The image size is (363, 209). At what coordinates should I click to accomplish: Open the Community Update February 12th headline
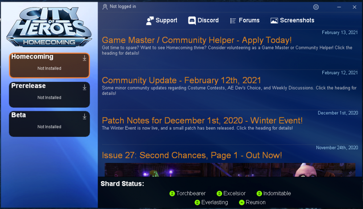click(x=181, y=80)
